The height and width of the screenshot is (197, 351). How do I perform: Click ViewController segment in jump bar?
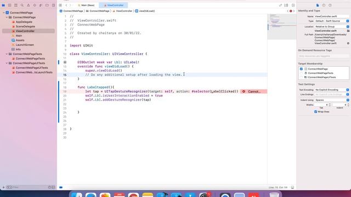122,11
